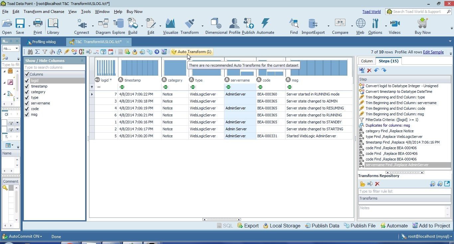Click the Search Toad World & Support box
This screenshot has height=244, width=454.
coord(419,12)
